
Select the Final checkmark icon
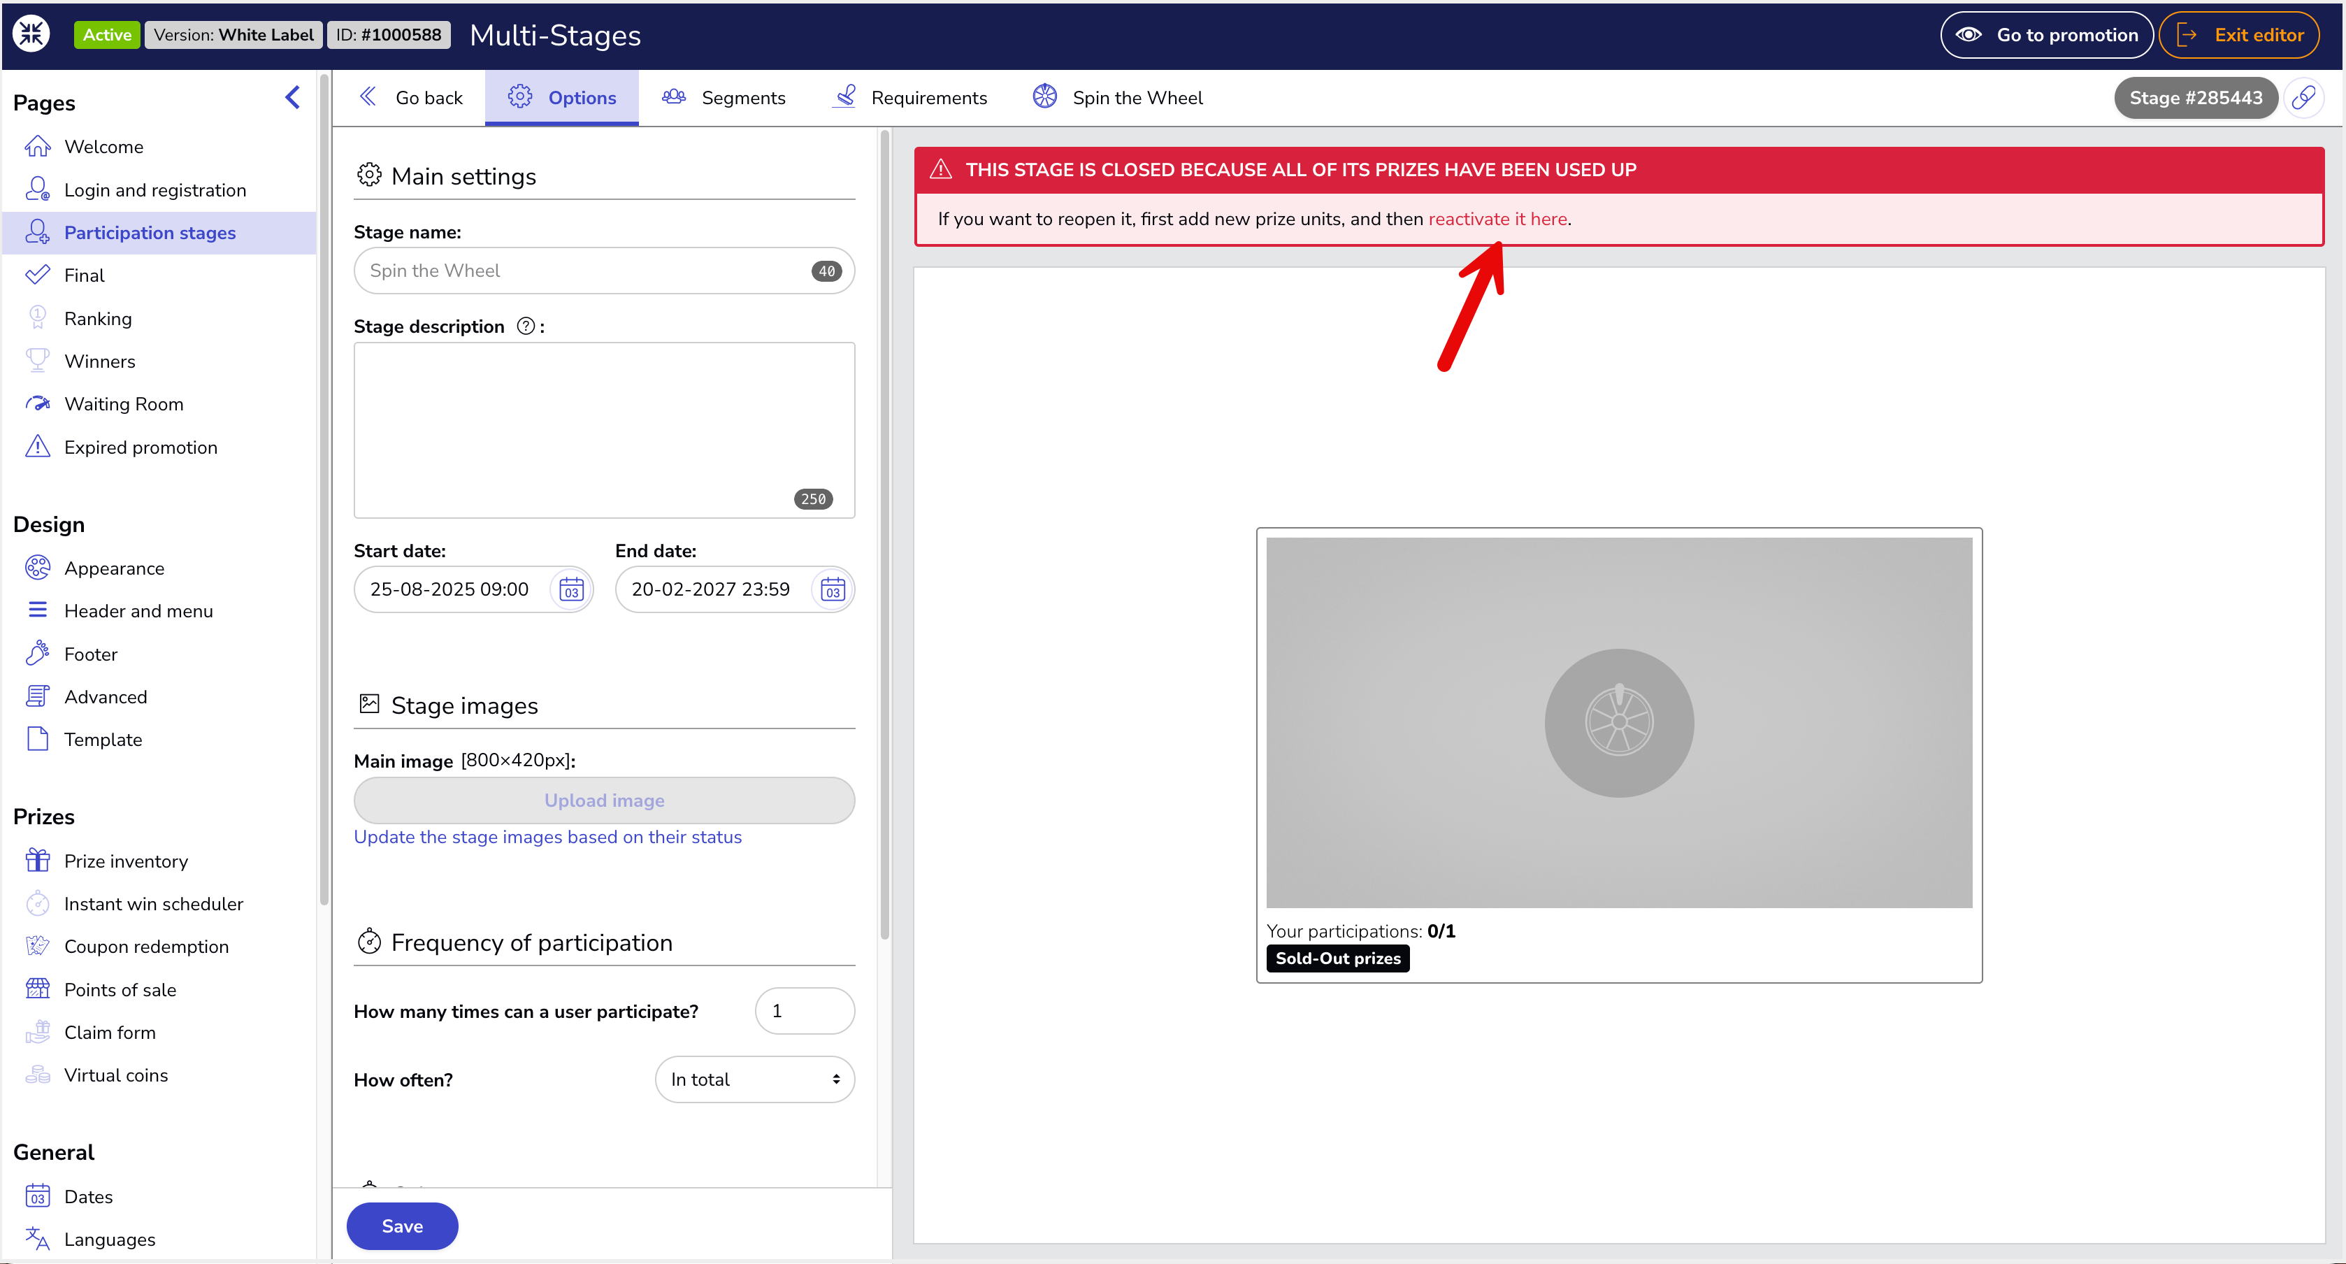[37, 275]
